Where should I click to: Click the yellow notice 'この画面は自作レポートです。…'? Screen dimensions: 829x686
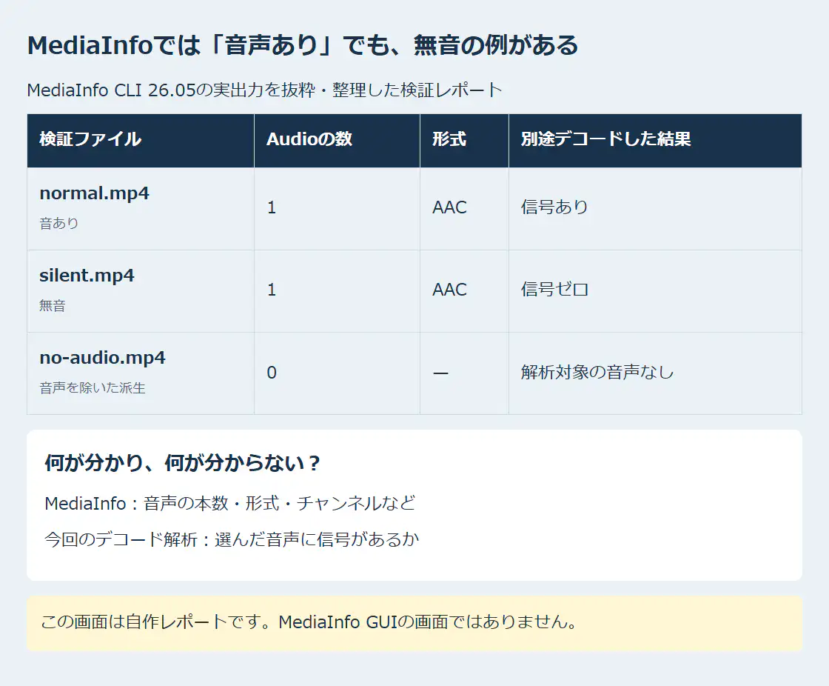(x=414, y=622)
